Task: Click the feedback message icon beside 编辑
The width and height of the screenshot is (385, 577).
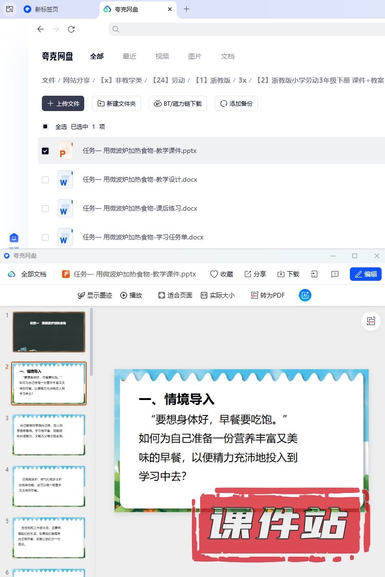Action: point(335,274)
